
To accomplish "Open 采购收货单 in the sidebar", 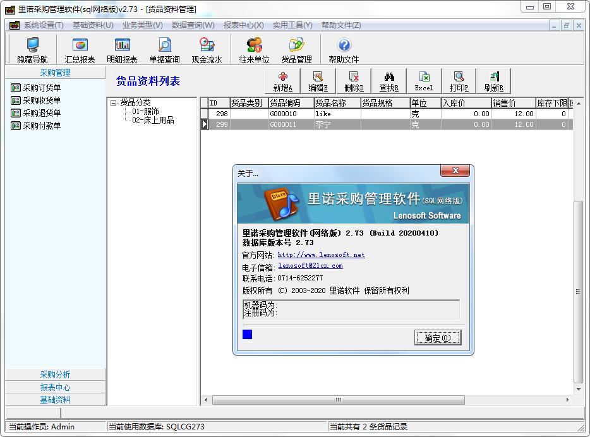I will tap(36, 100).
